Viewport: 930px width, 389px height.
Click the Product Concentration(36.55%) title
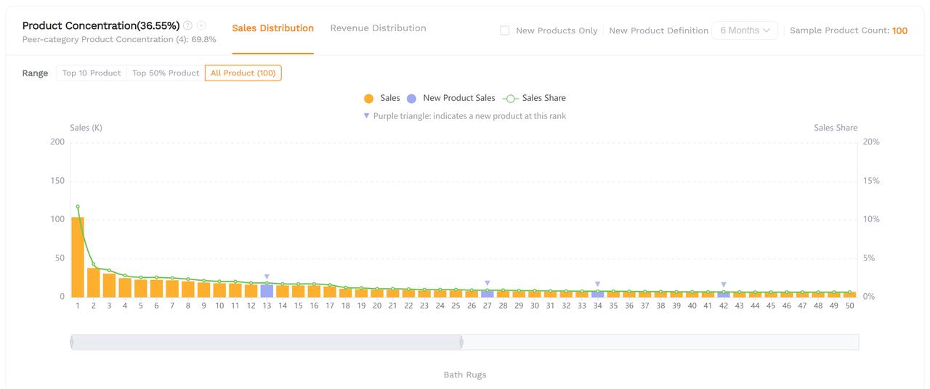(x=101, y=25)
